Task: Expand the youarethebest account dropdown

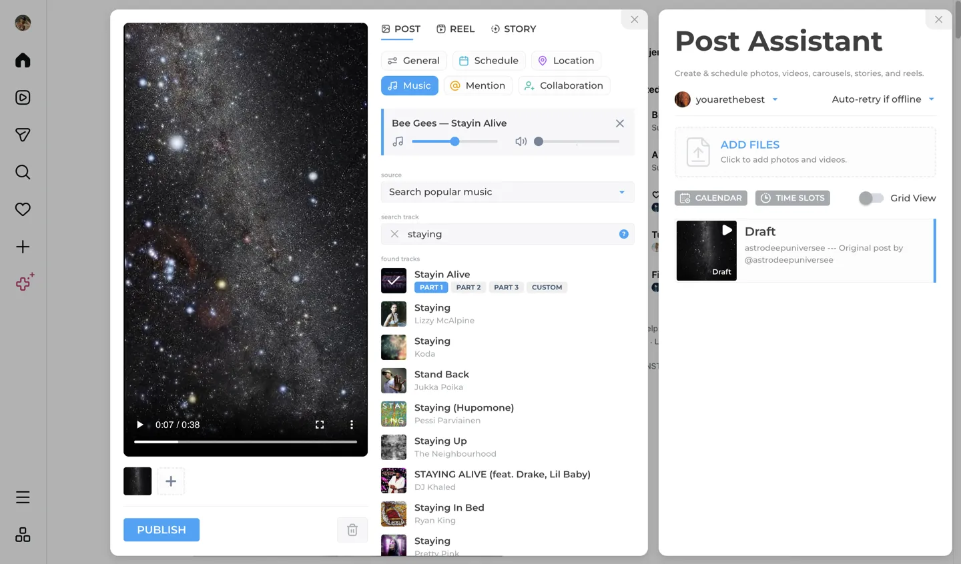Action: click(775, 99)
